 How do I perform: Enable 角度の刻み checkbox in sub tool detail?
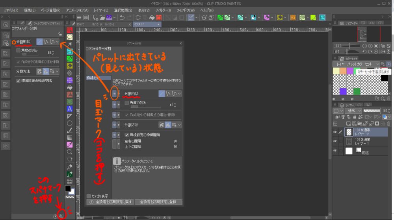click(126, 103)
